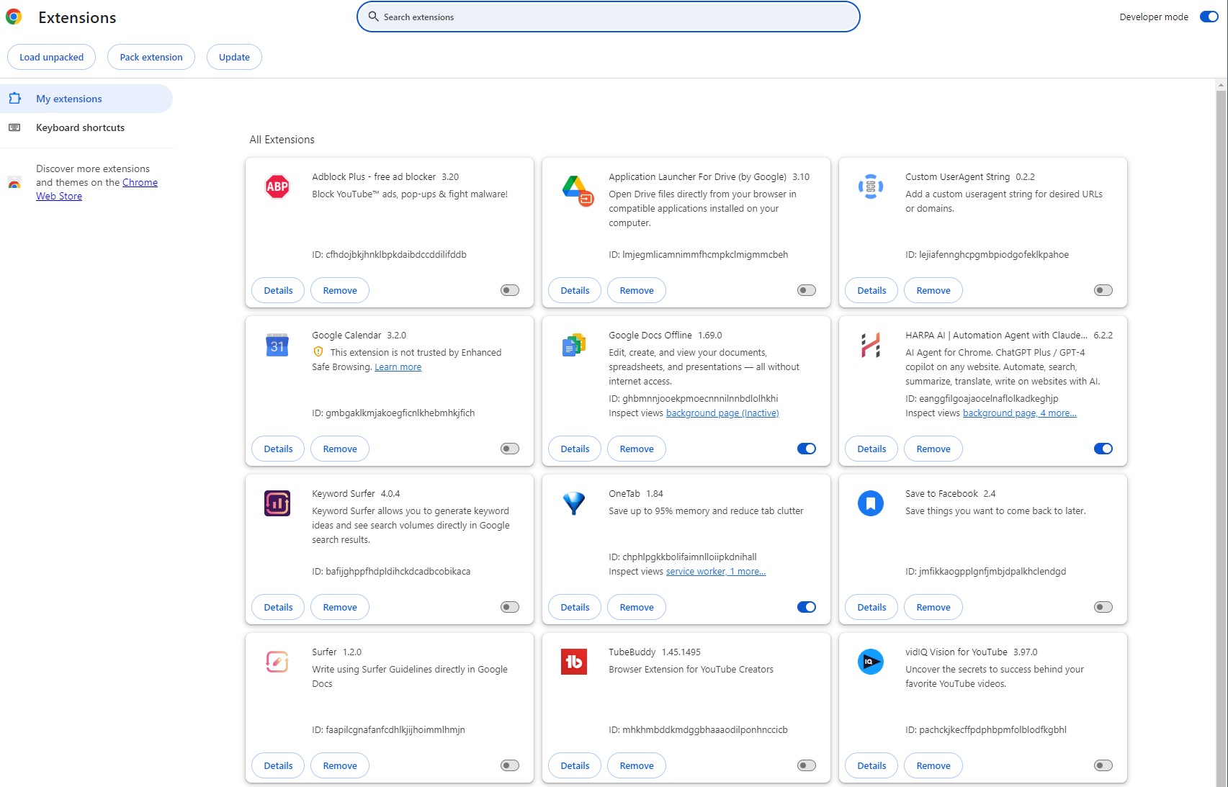Viewport: 1228px width, 787px height.
Task: Enable the Save to Facebook extension
Action: tap(1103, 607)
